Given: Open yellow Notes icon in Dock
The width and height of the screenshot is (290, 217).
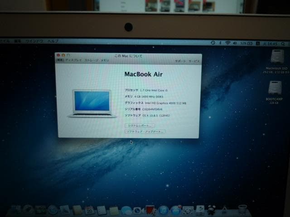Looking at the screenshot, I should (x=114, y=211).
